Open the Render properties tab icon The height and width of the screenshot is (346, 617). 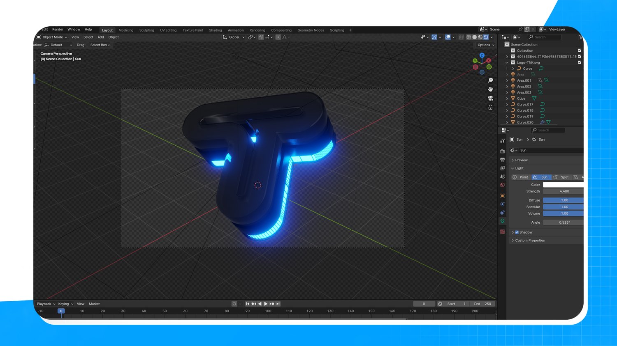pos(502,151)
